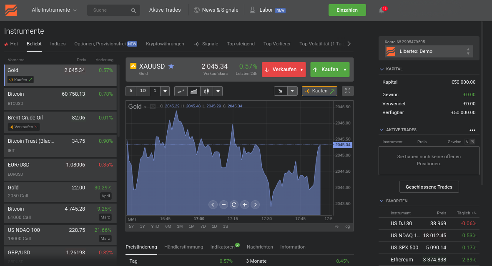The image size is (492, 266).
Task: Click the XAUUSD gold instrument icon
Action: [x=133, y=66]
